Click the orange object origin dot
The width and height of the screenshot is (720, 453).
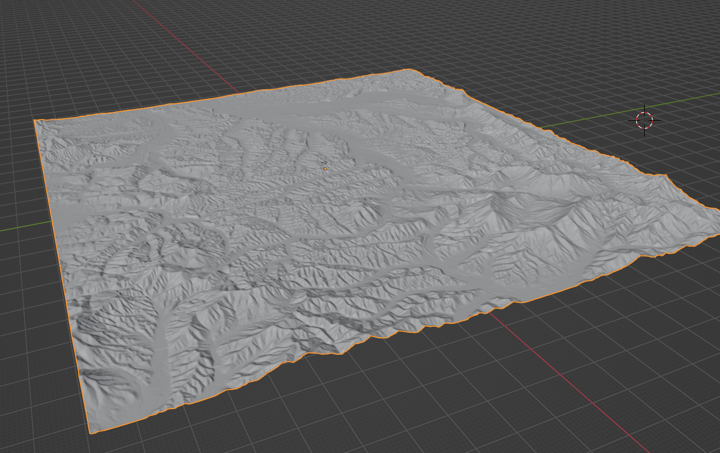tap(325, 168)
